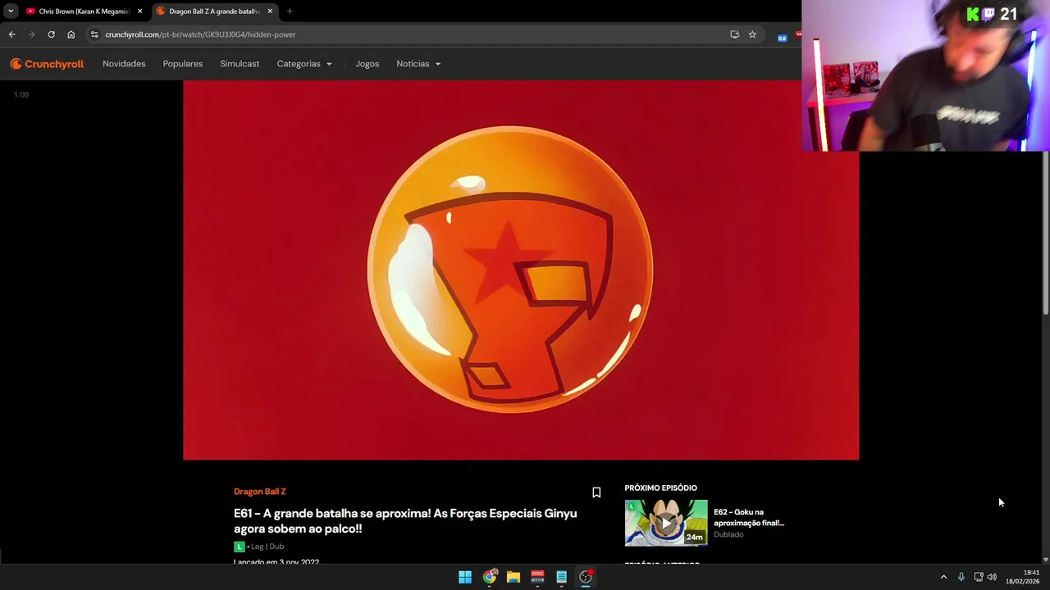This screenshot has height=590, width=1050.
Task: Open the Novidades menu item
Action: point(124,64)
